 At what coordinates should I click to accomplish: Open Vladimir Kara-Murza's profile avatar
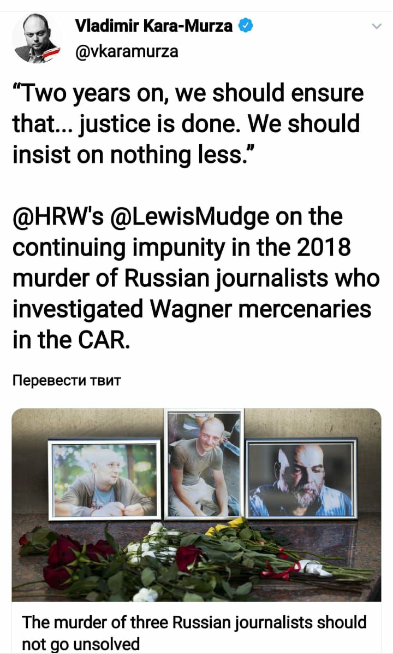point(38,39)
